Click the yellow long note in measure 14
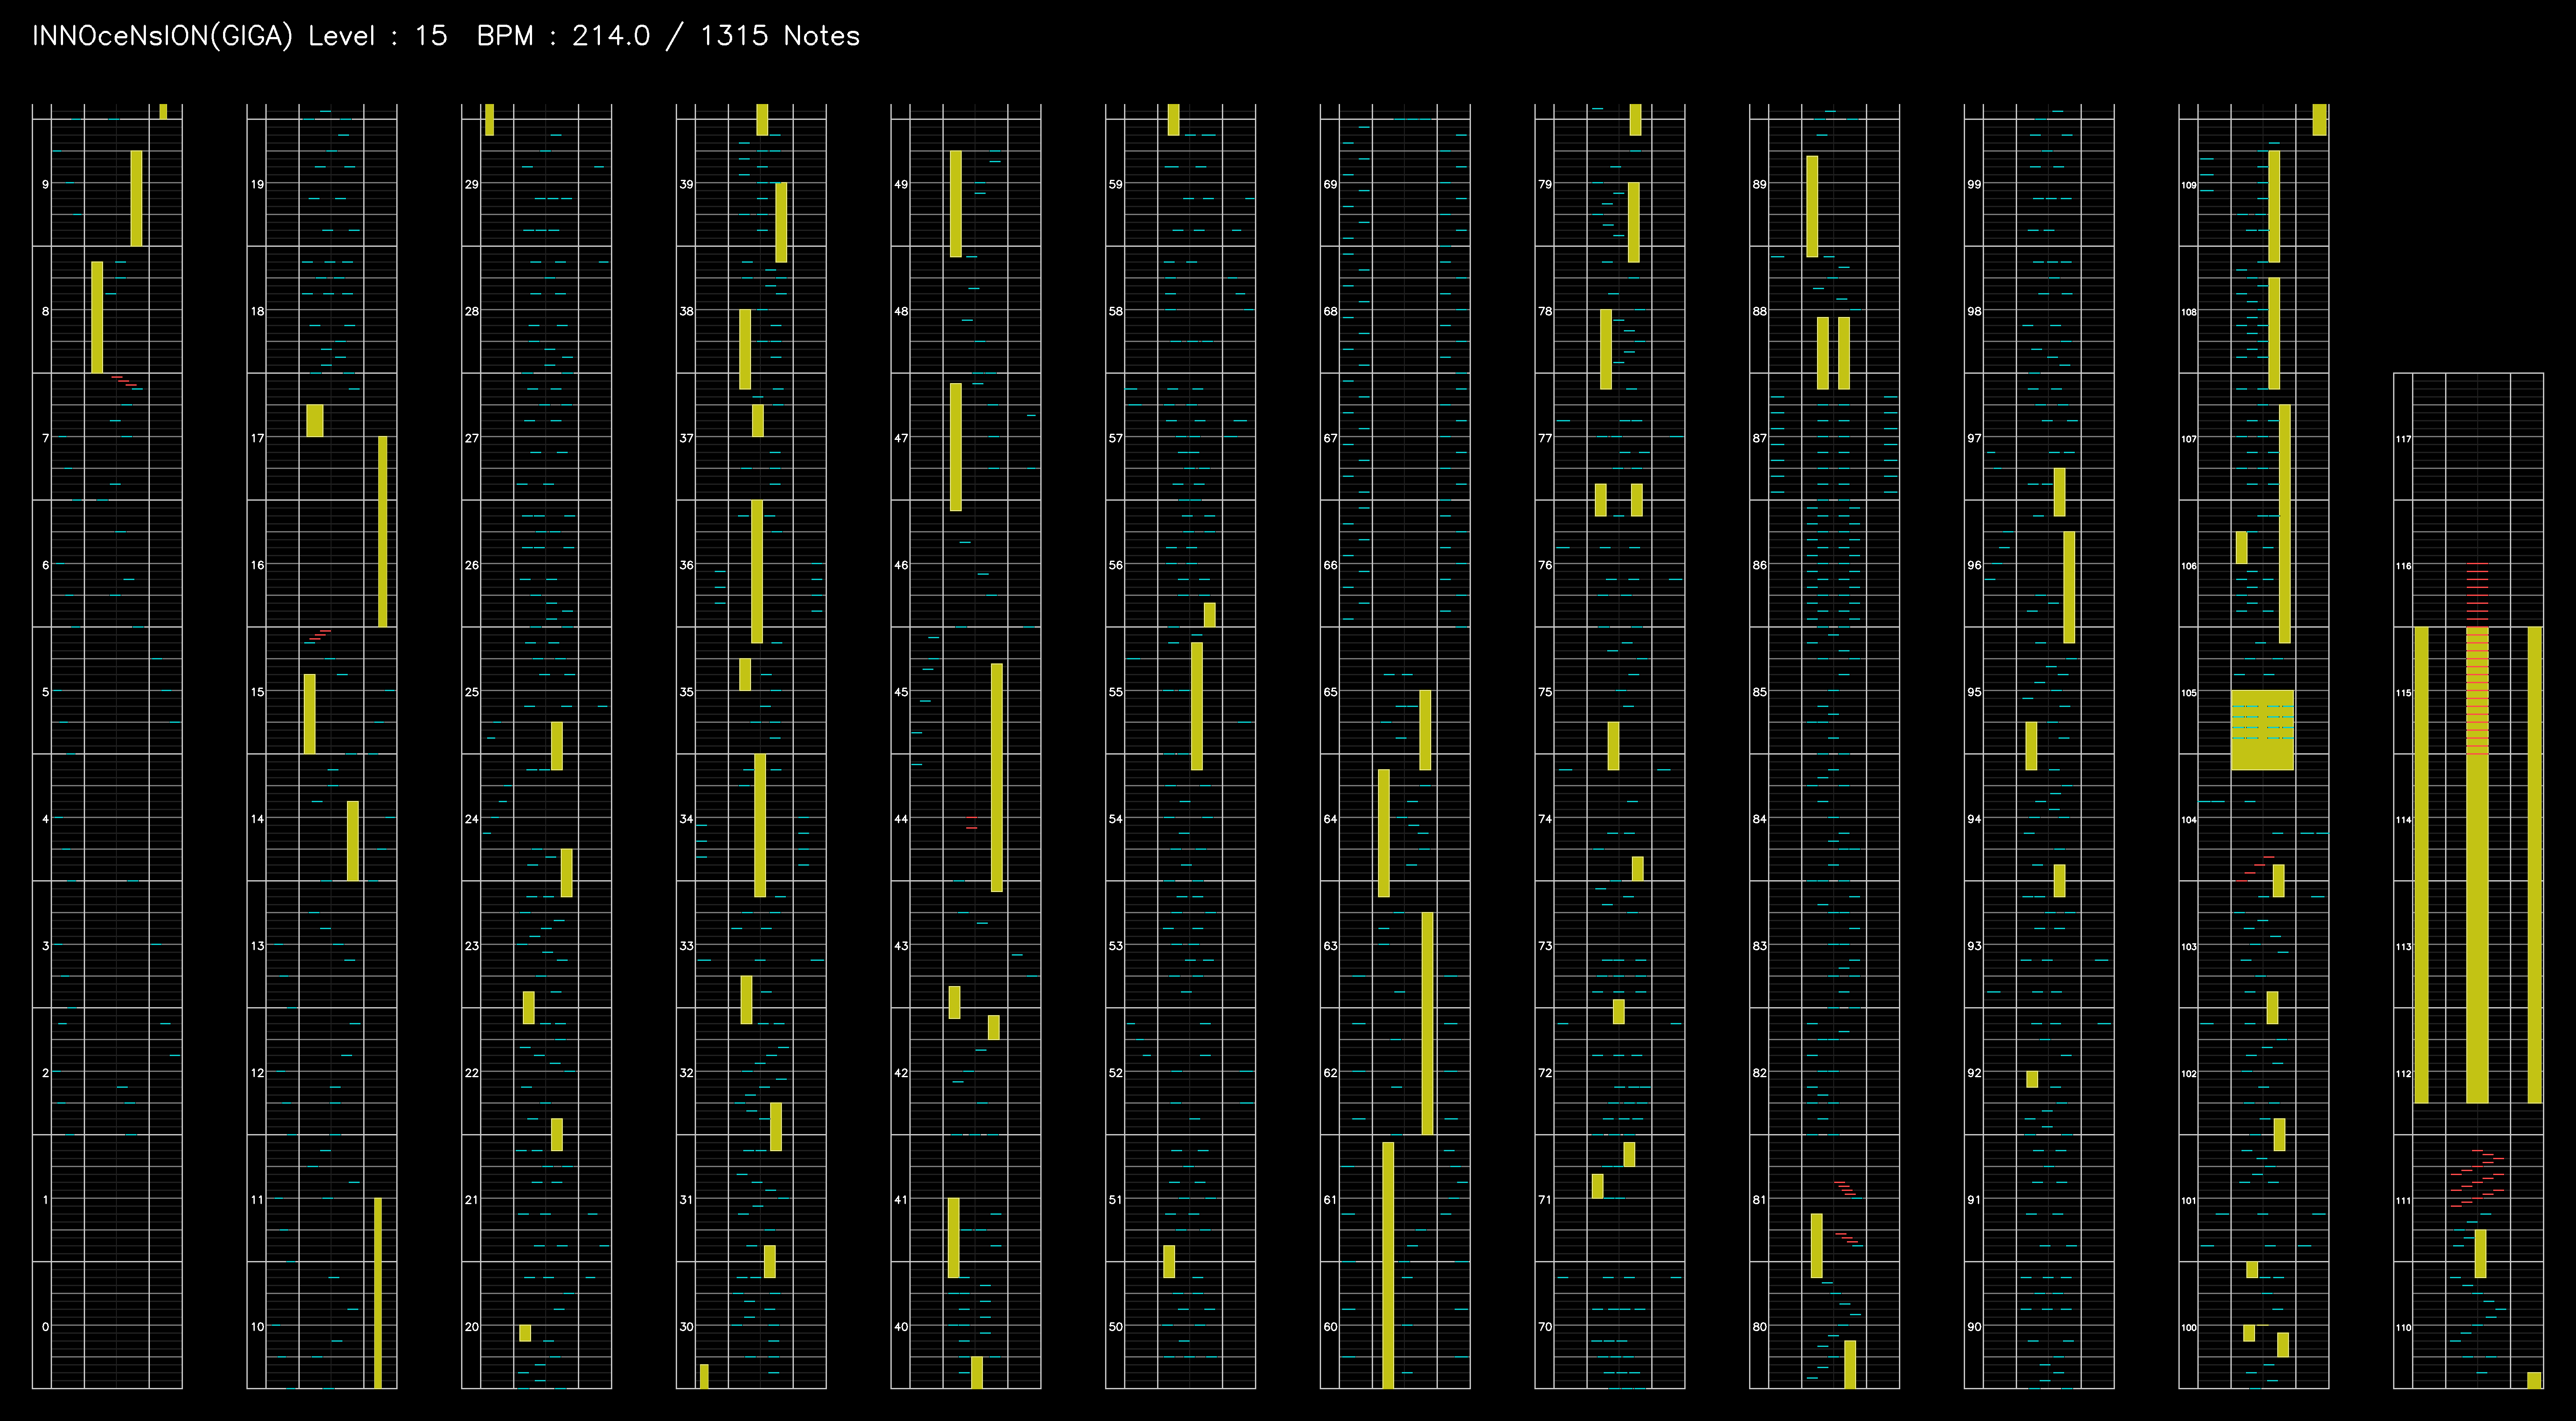 (353, 841)
